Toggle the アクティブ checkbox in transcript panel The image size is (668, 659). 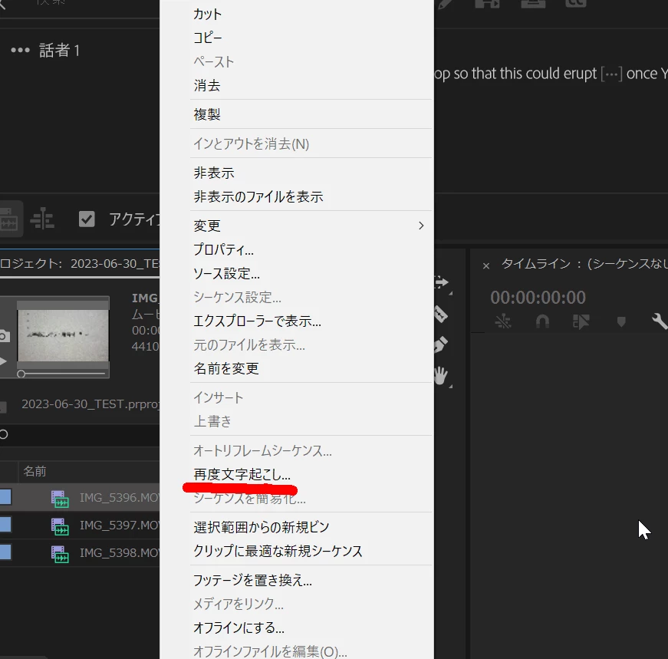87,219
